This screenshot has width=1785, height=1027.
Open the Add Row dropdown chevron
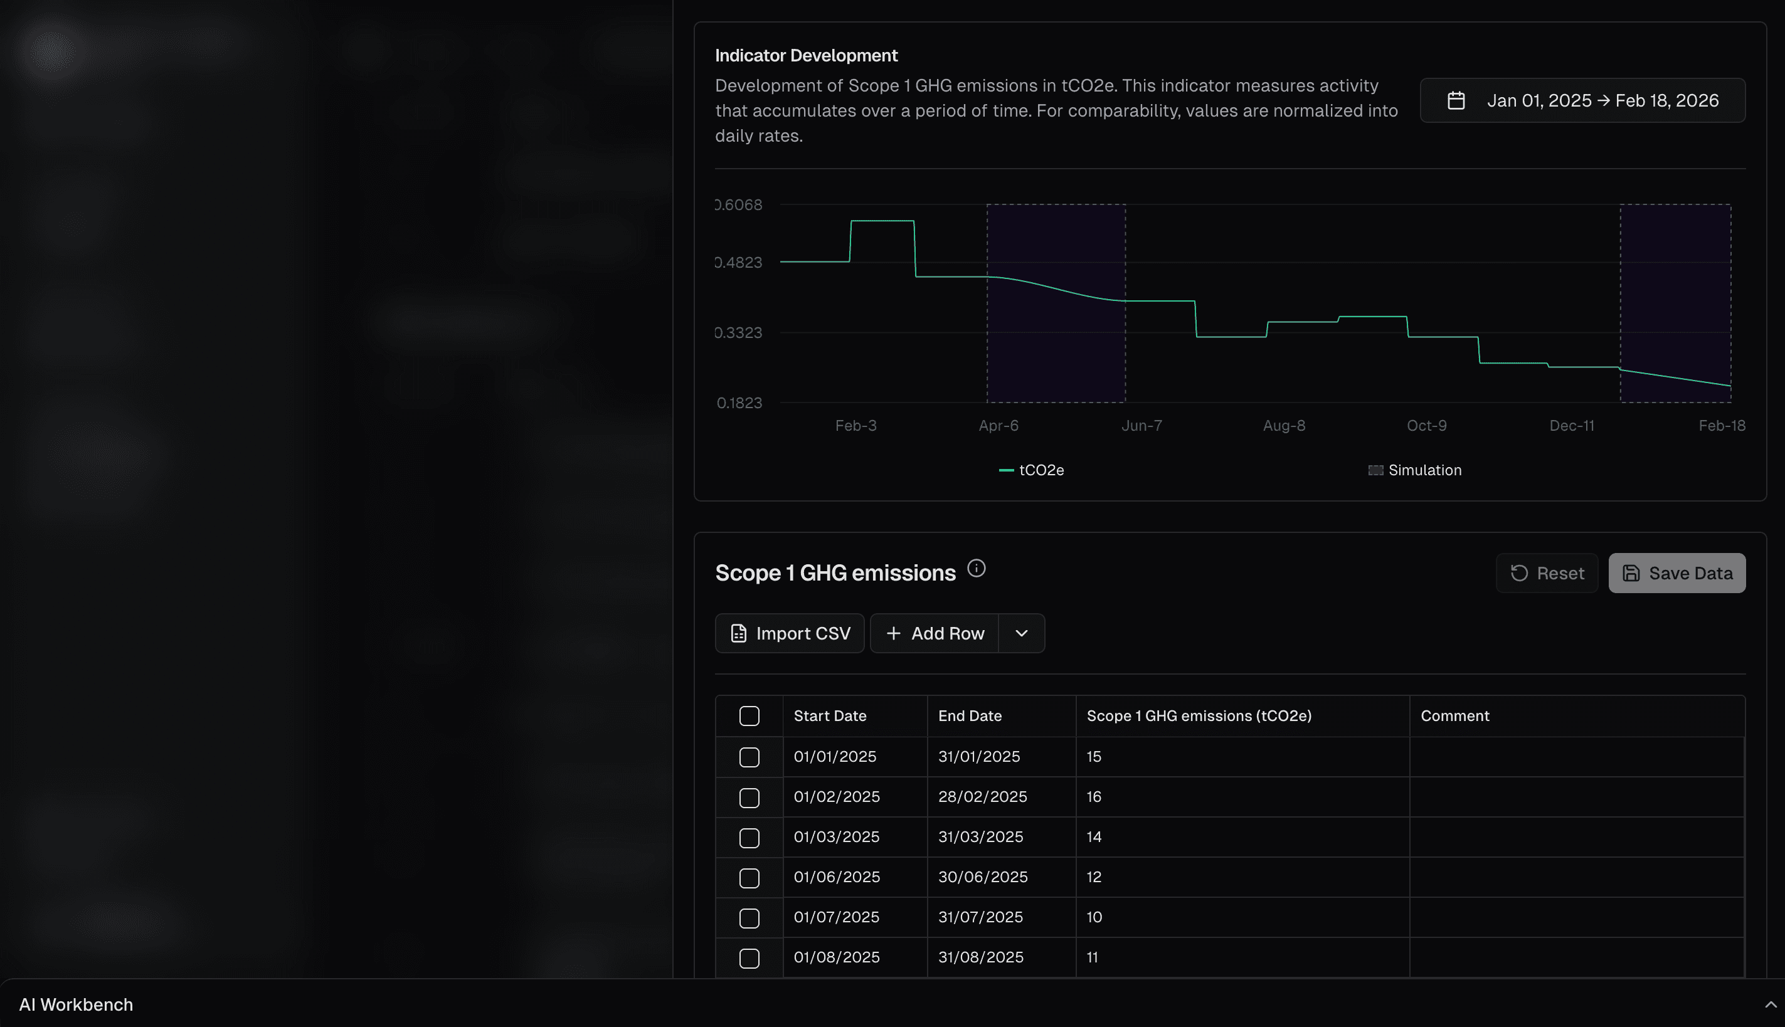1021,633
